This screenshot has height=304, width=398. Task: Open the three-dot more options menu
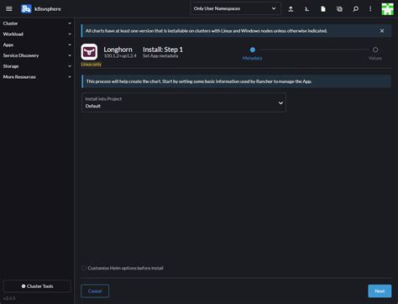[370, 9]
